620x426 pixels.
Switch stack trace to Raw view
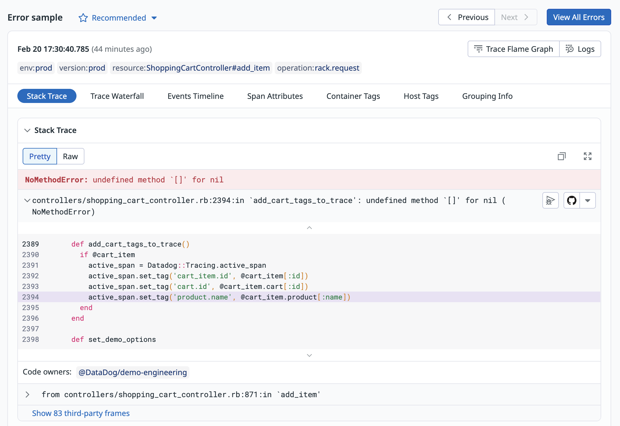(x=70, y=157)
